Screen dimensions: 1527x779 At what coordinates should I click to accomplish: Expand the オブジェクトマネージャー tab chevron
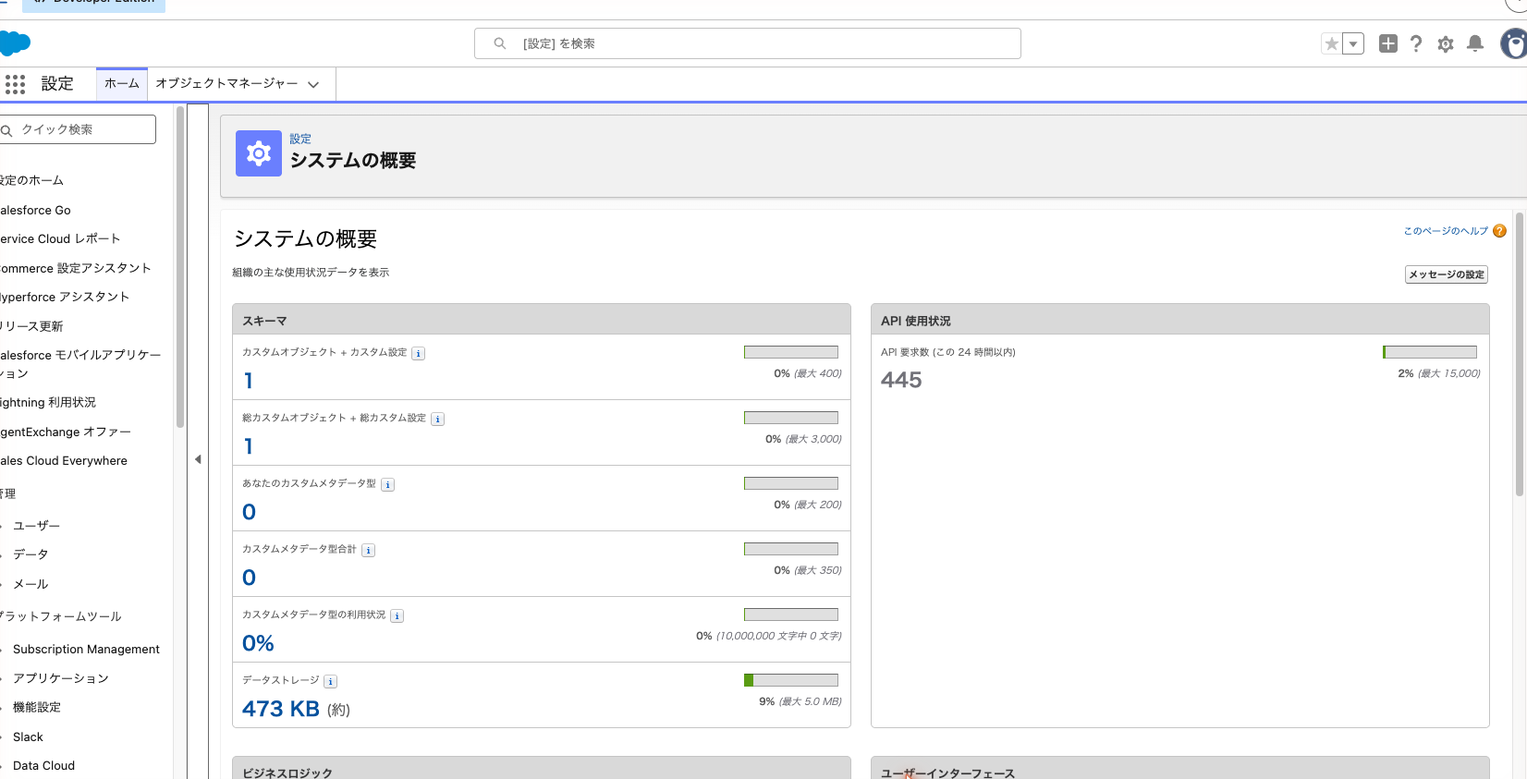[x=313, y=84]
